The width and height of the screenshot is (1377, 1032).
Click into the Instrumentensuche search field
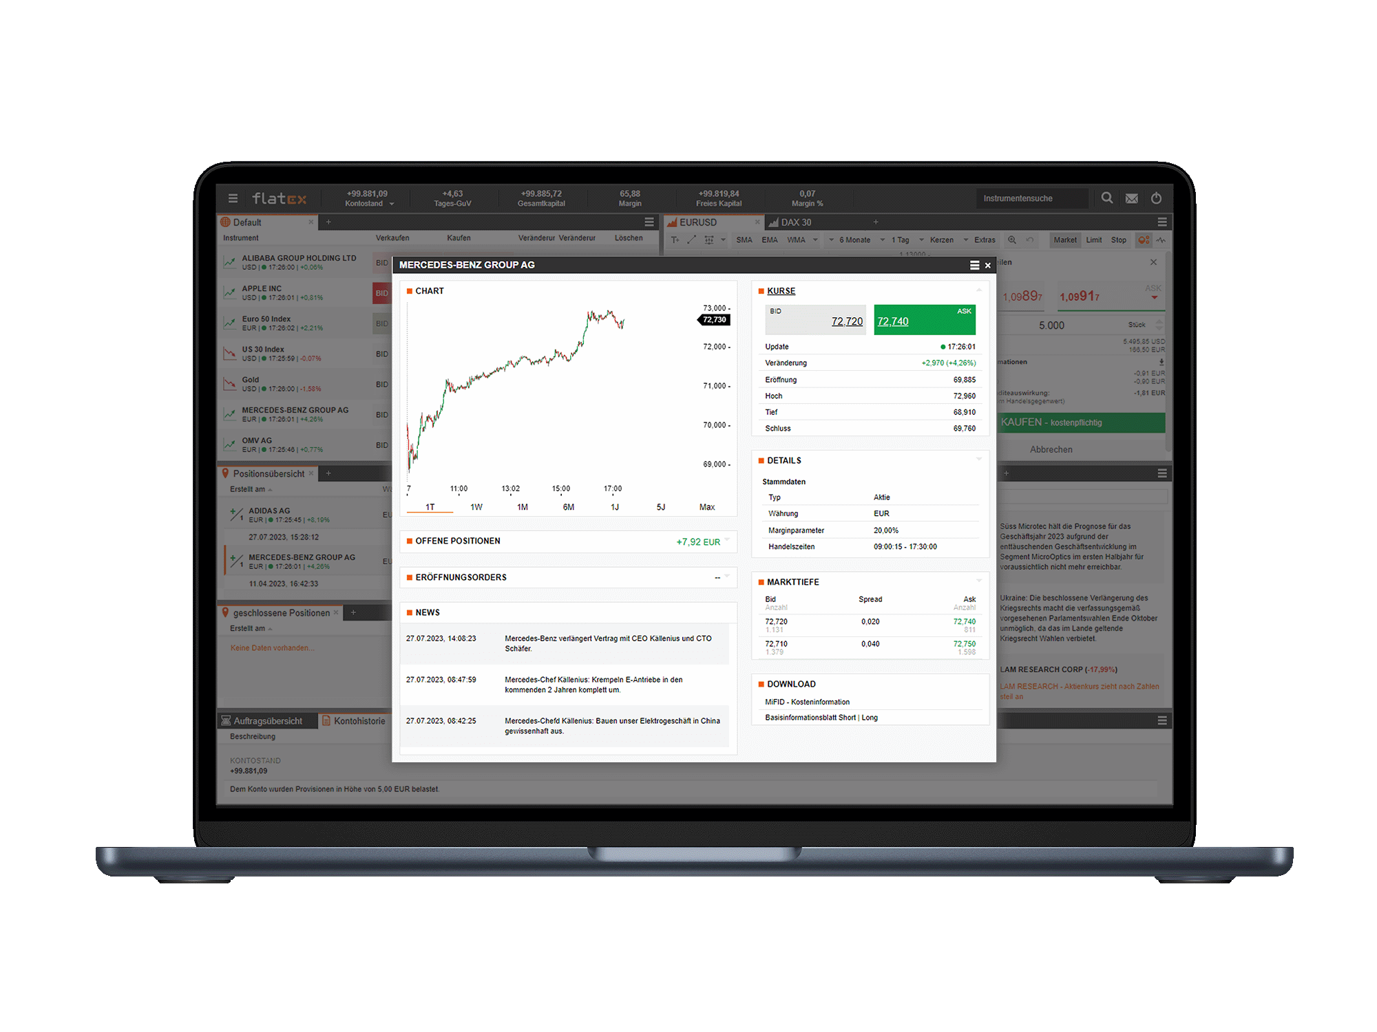coord(1032,198)
